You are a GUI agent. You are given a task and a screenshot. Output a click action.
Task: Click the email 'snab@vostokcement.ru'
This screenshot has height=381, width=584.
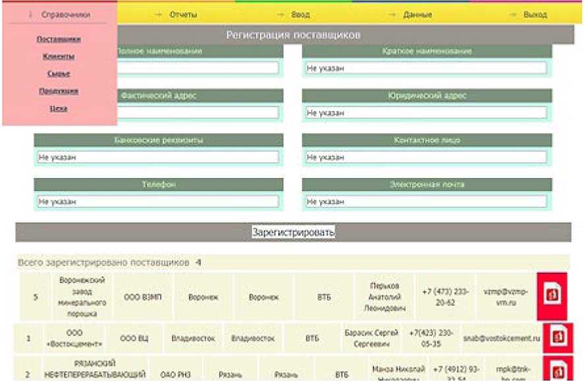coord(502,338)
